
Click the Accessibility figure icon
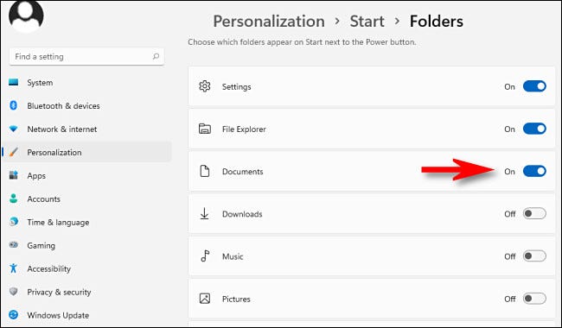pyautogui.click(x=13, y=268)
